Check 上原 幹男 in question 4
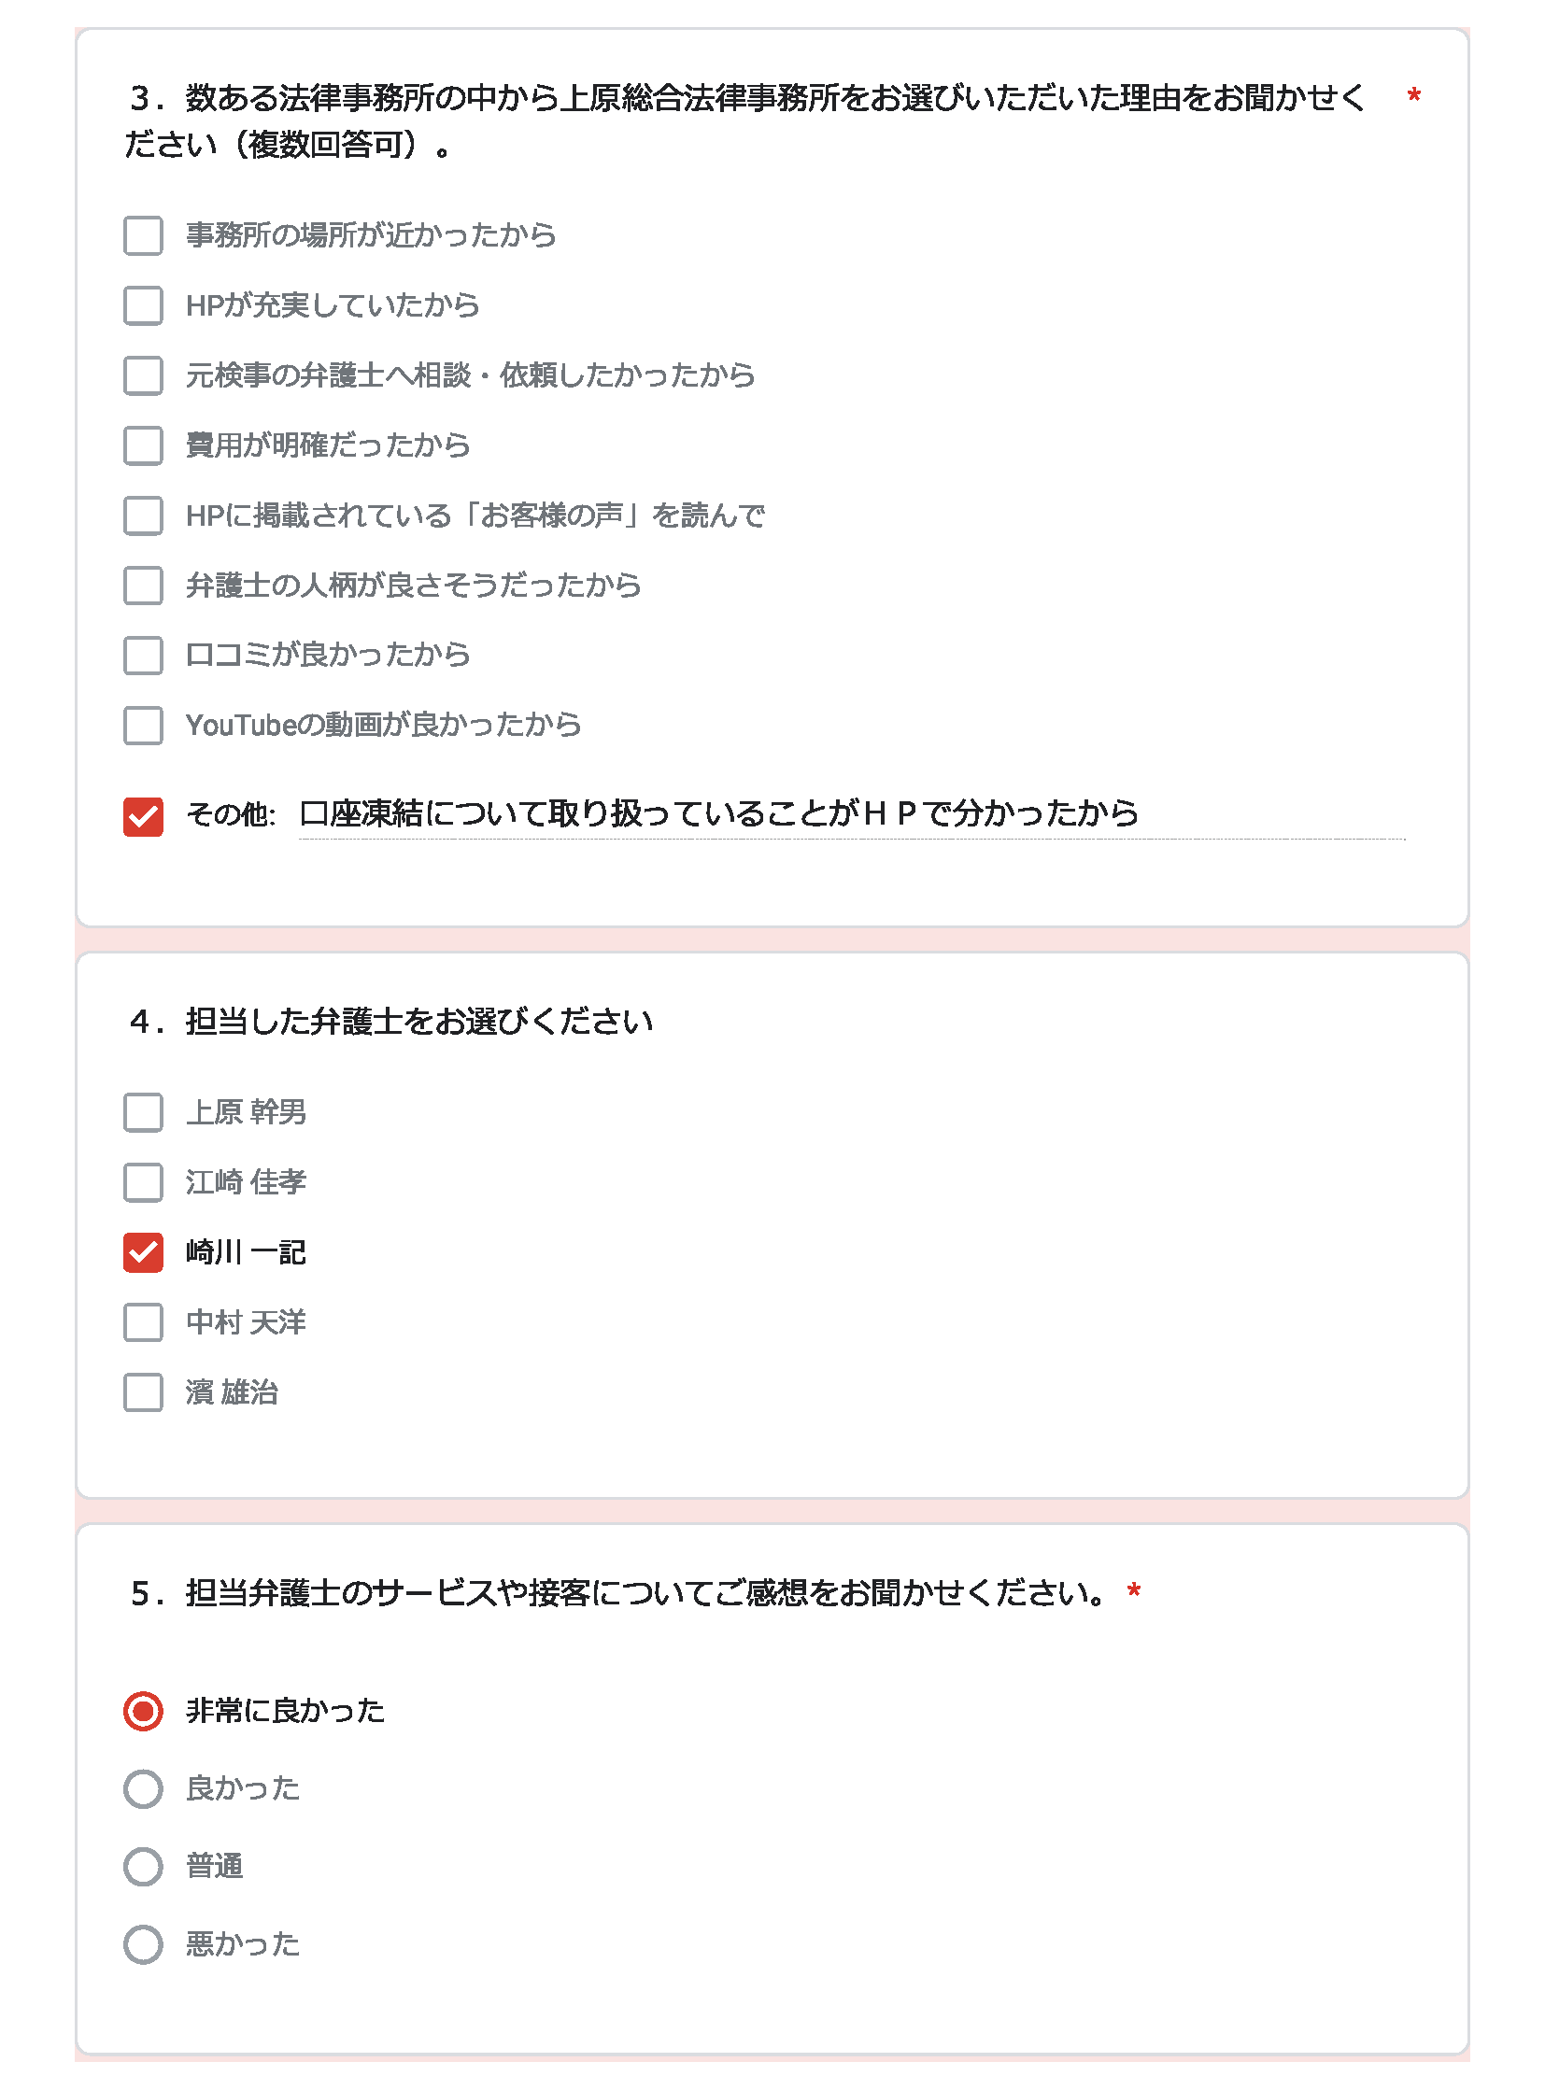The height and width of the screenshot is (2090, 1545). click(142, 1113)
